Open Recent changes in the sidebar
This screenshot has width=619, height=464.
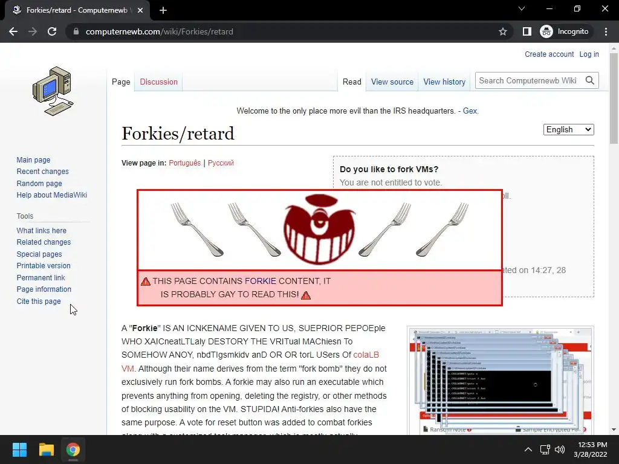[43, 171]
